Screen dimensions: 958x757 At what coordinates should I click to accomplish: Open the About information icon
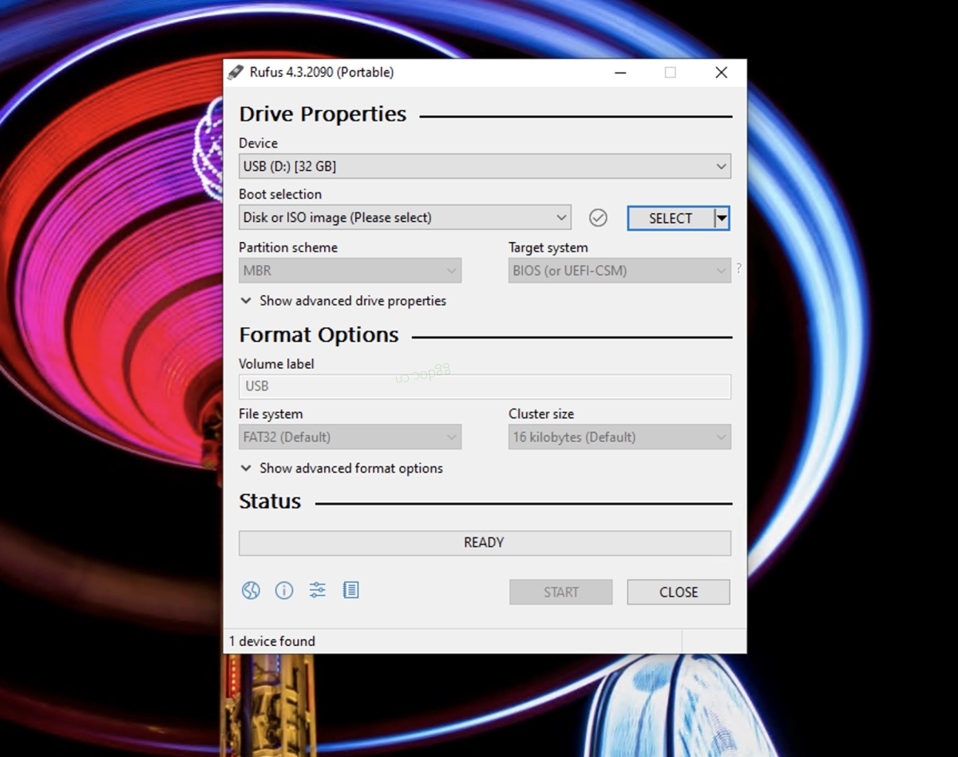284,590
